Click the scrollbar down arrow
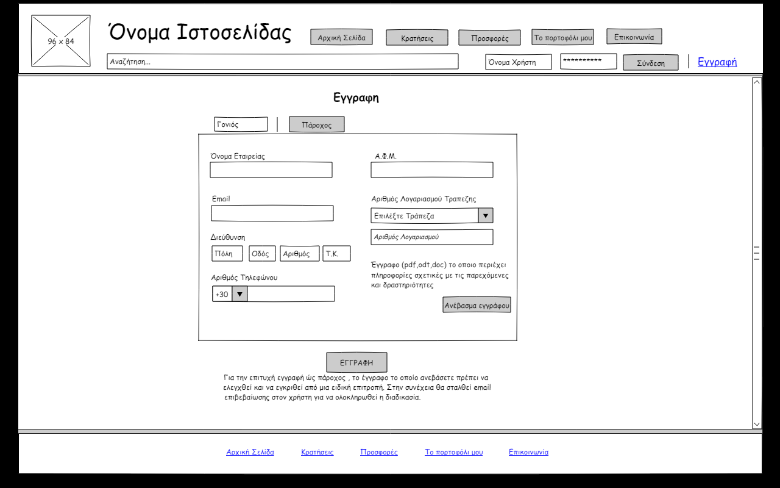The image size is (780, 488). tap(757, 424)
